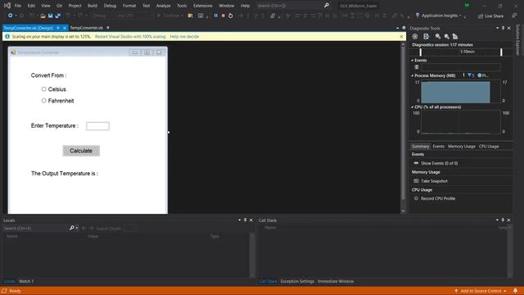
Task: Switch to the Watch 1 tab
Action: point(26,281)
